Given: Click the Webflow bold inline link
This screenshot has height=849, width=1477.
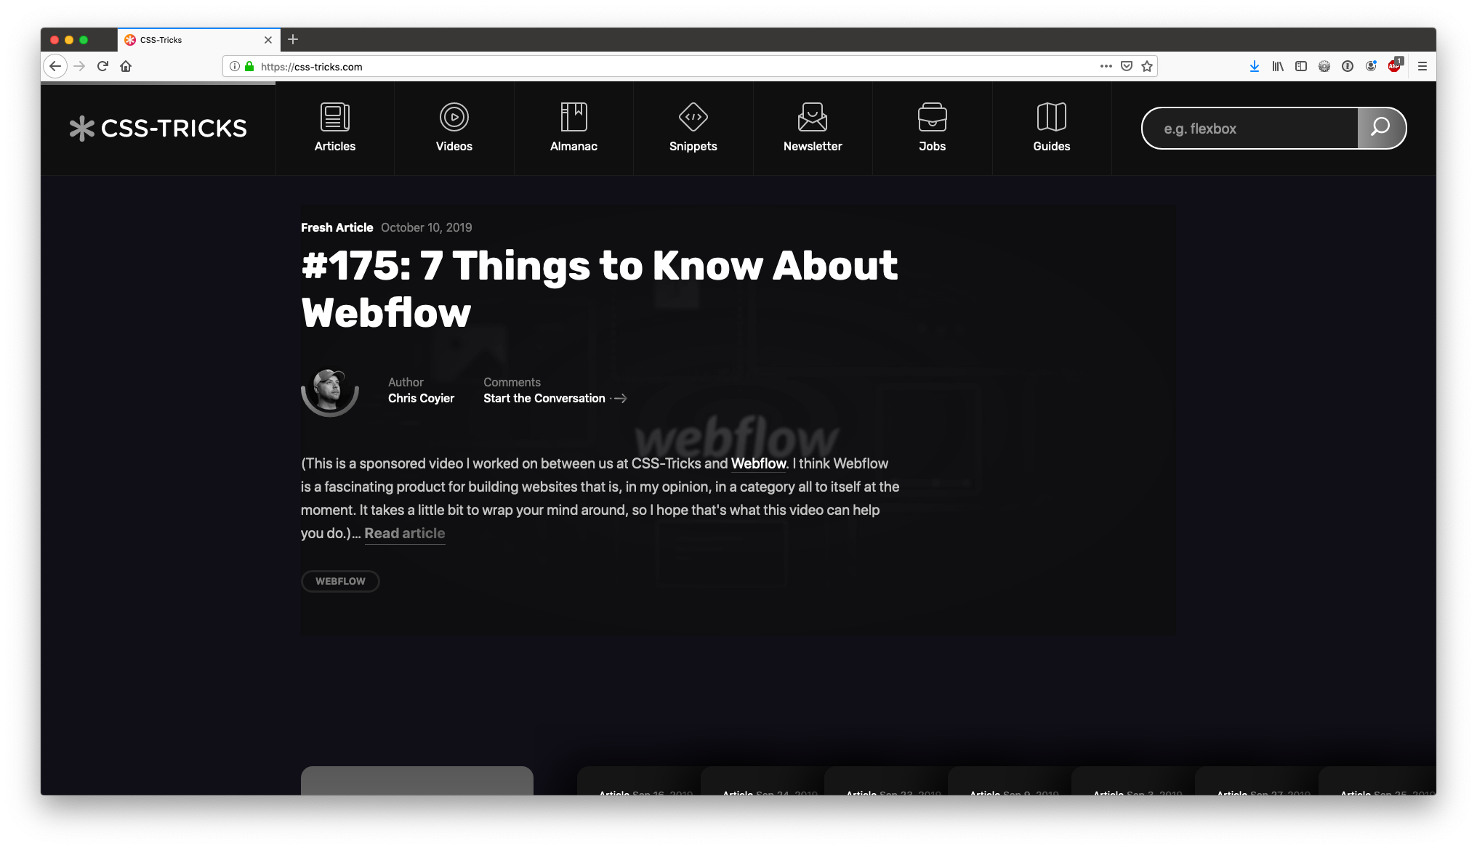Looking at the screenshot, I should point(758,463).
